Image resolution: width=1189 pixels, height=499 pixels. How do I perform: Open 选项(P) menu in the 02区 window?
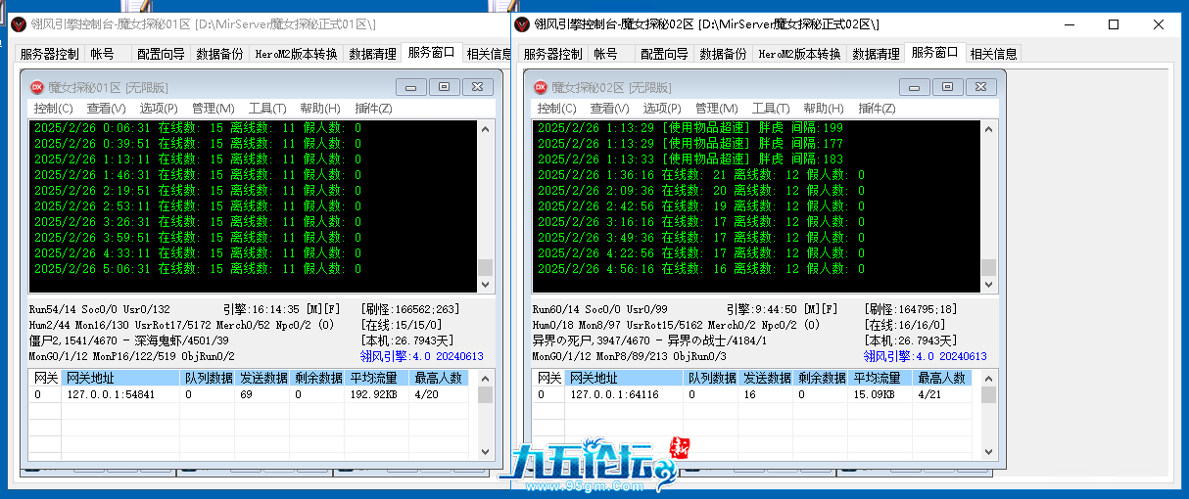[662, 109]
